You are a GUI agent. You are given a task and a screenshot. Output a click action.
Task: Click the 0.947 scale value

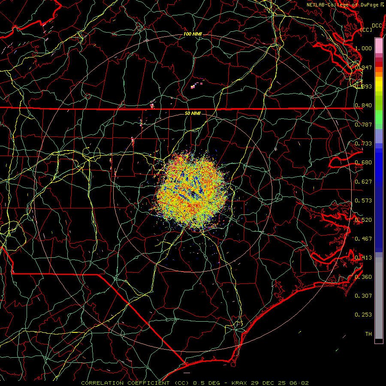363,67
